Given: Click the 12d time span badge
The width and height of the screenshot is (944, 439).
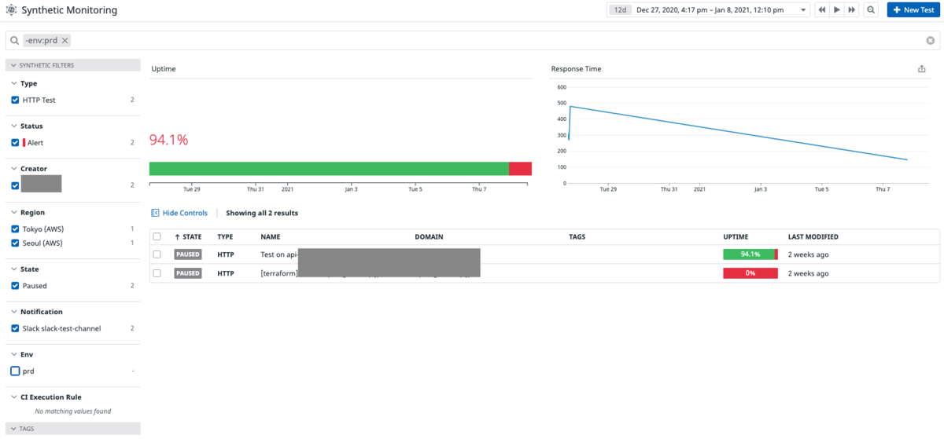Looking at the screenshot, I should click(x=621, y=9).
